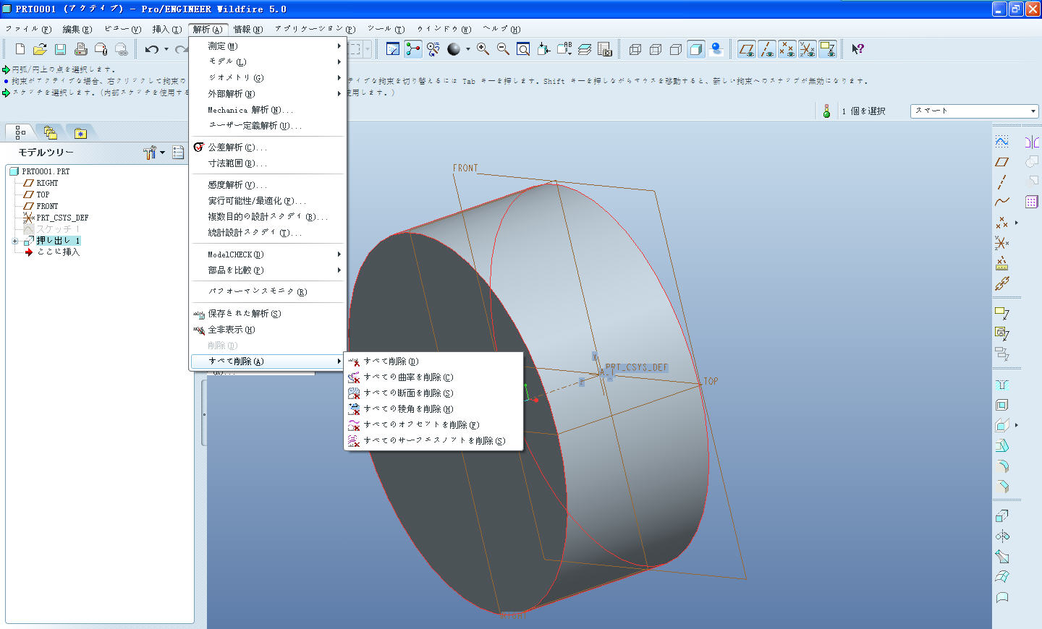1042x629 pixels.
Task: Switch to favorites tab
Action: (x=80, y=133)
